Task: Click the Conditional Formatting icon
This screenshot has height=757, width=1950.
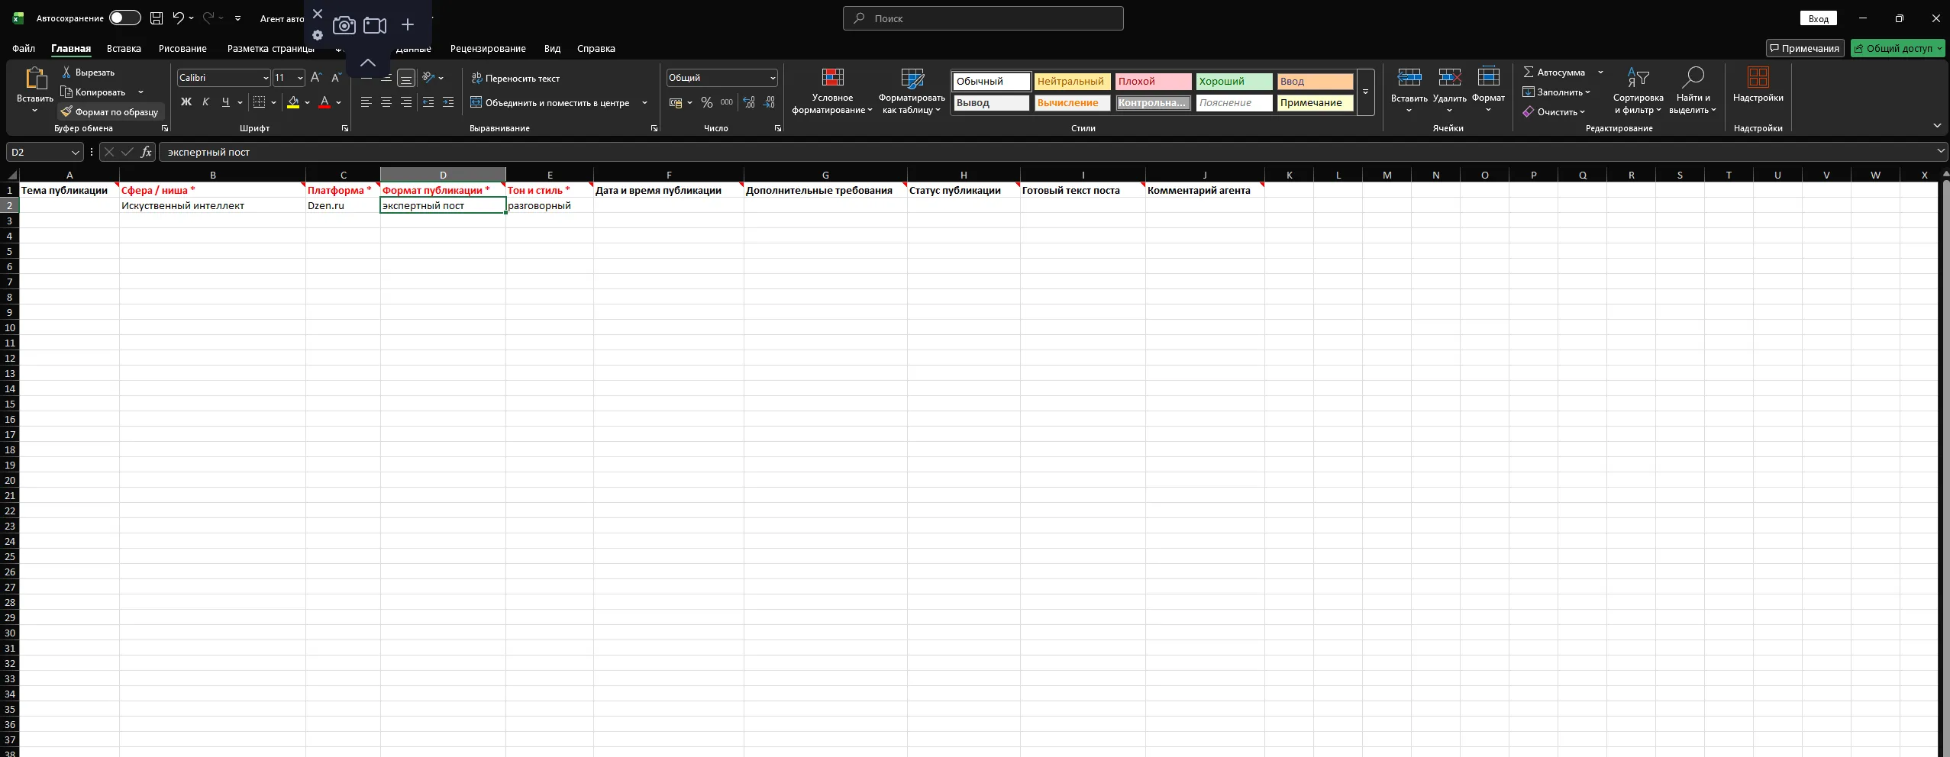Action: click(x=832, y=79)
